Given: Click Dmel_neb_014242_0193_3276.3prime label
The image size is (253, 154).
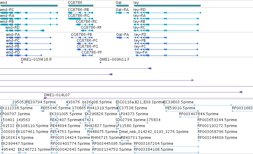Looking at the screenshot, I should (154, 132).
